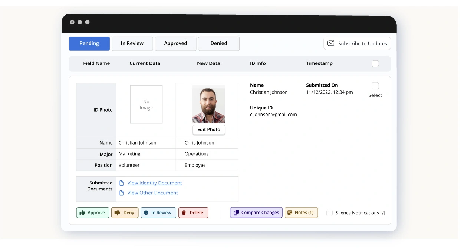461x251 pixels.
Task: Click the timestamp 11/12/2022, 12:34 pm
Action: [329, 92]
